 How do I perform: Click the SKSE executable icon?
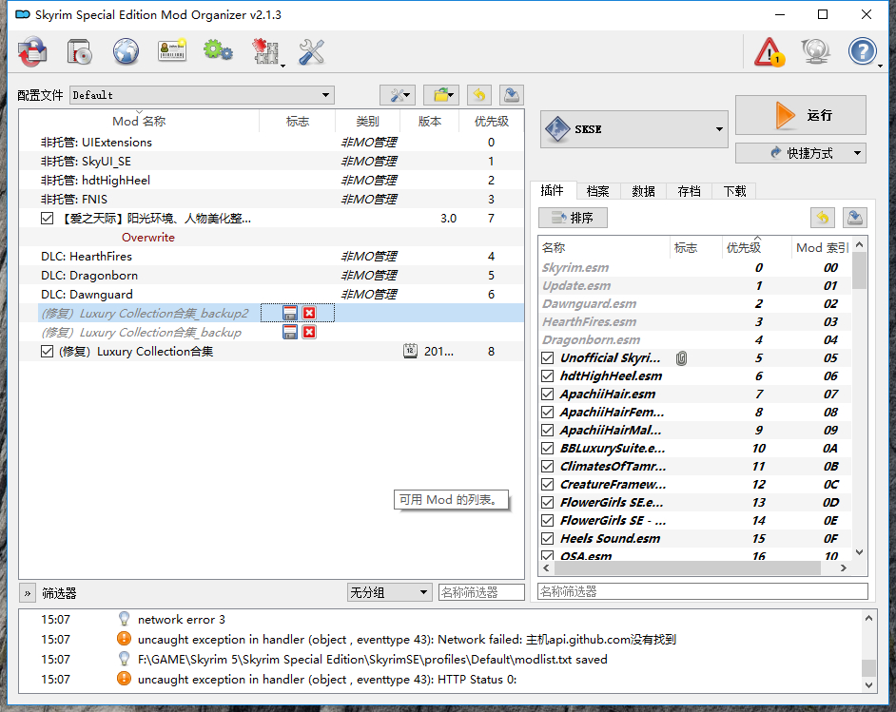(x=557, y=129)
